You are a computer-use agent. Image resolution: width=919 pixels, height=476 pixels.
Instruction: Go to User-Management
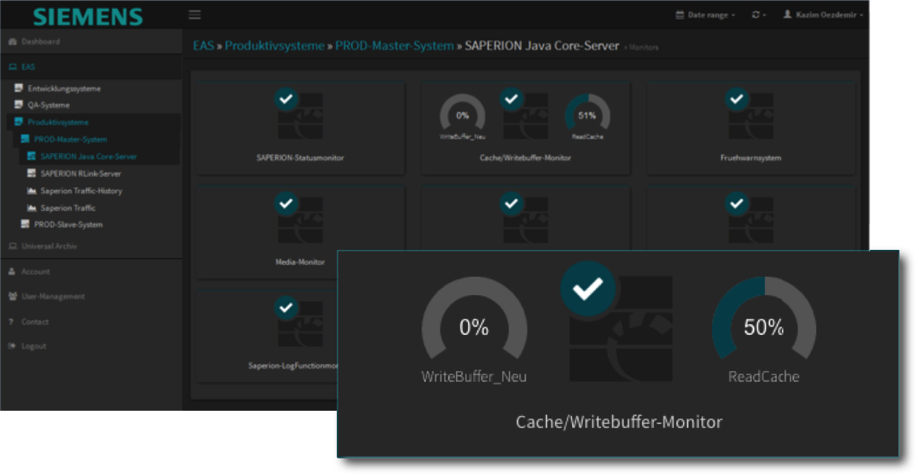tap(53, 296)
